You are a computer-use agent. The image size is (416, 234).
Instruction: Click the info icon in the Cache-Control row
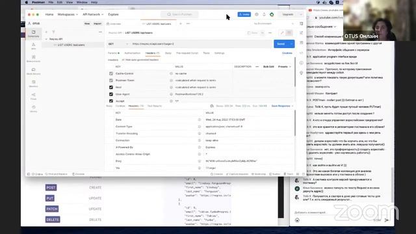tap(171, 73)
